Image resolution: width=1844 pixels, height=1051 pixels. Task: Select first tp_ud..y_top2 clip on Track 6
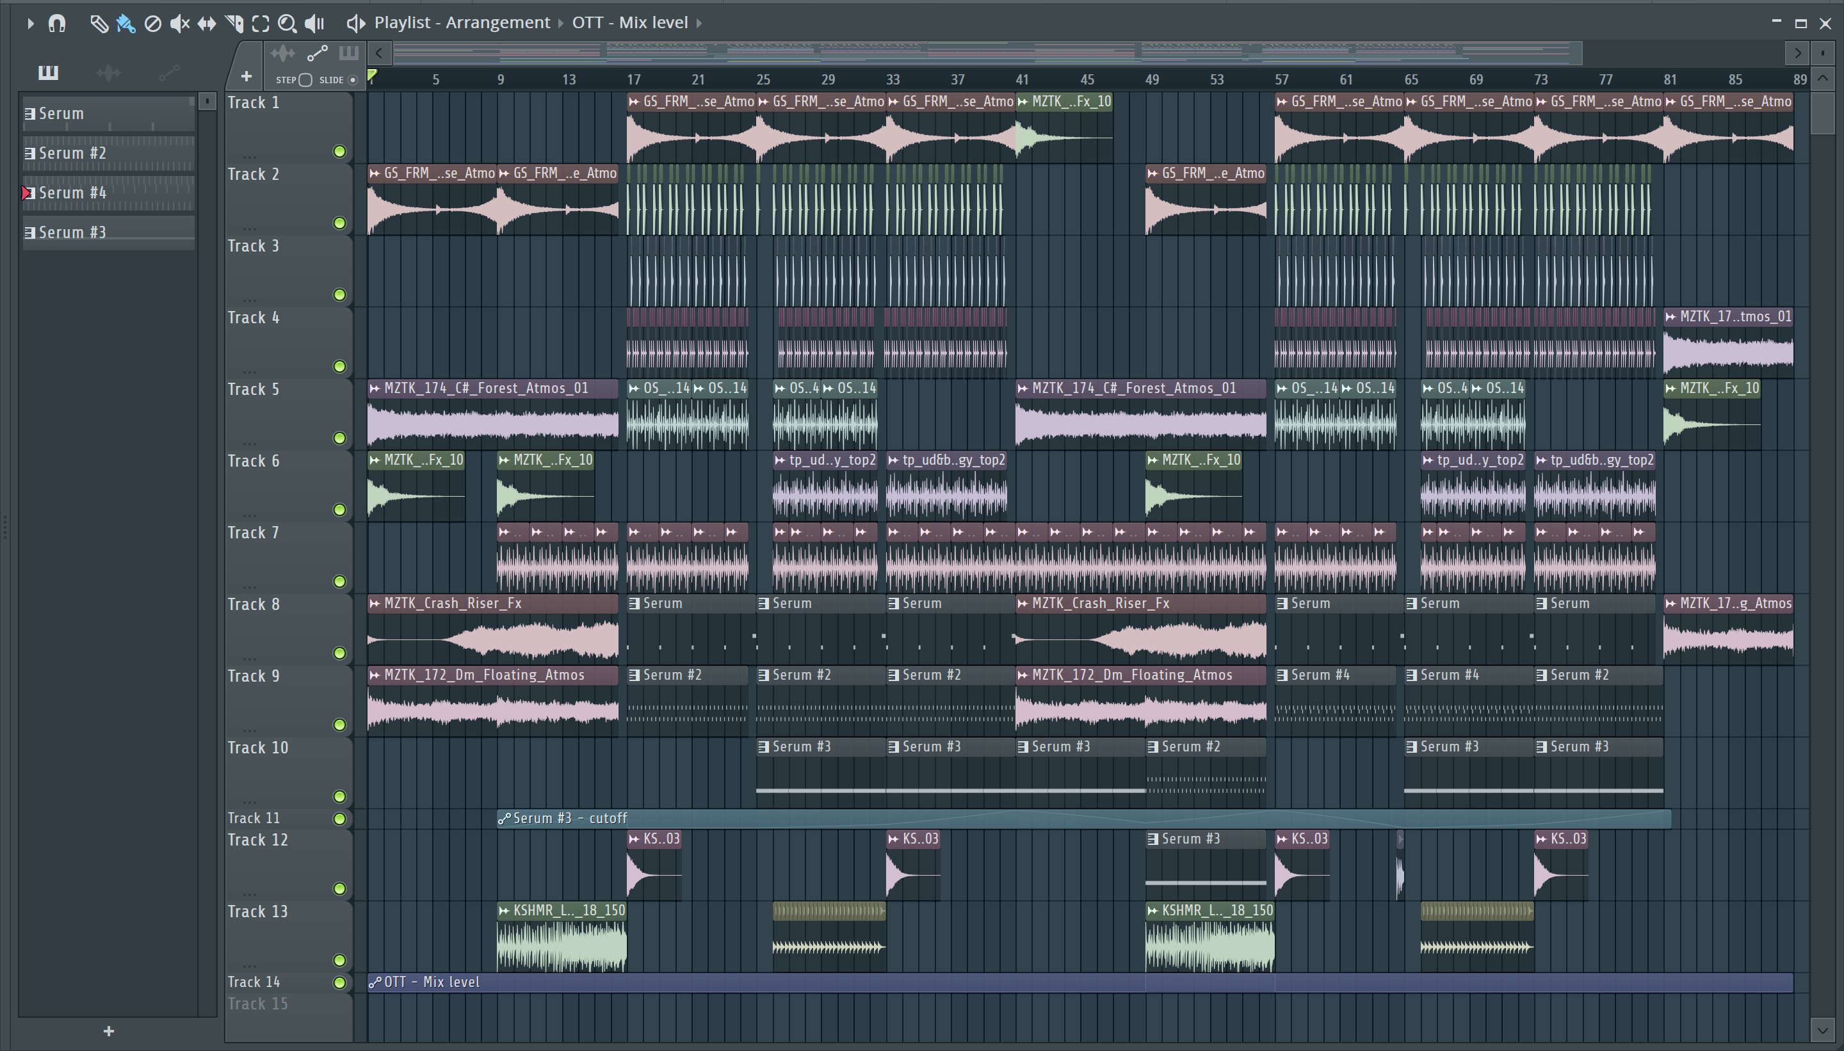(x=825, y=486)
